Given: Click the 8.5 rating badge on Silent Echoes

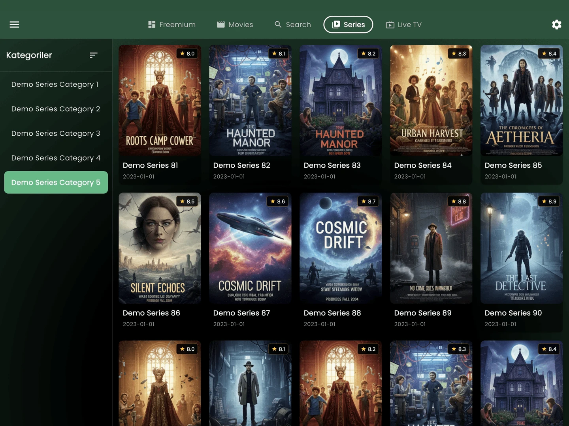Looking at the screenshot, I should tap(187, 202).
